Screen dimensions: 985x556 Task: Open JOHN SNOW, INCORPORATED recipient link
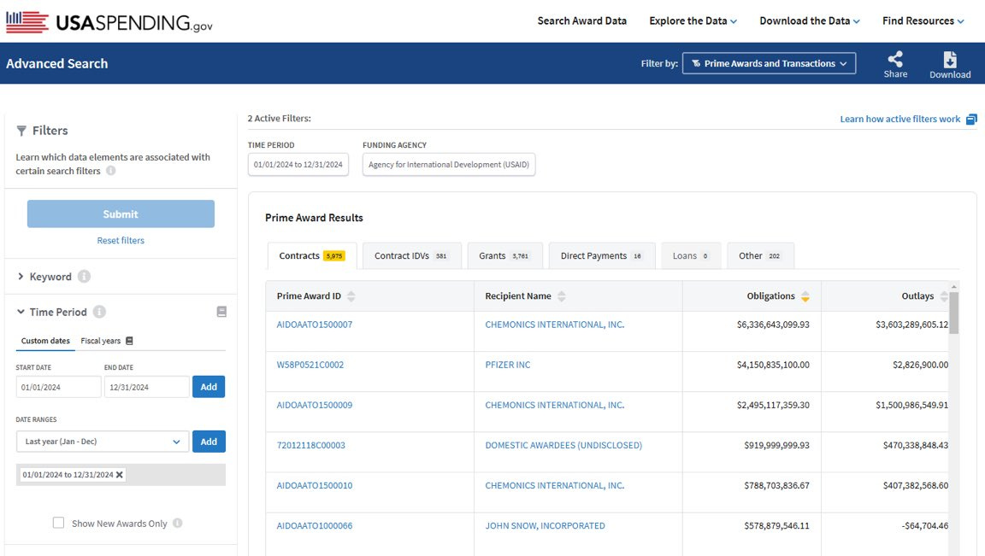[x=545, y=525]
